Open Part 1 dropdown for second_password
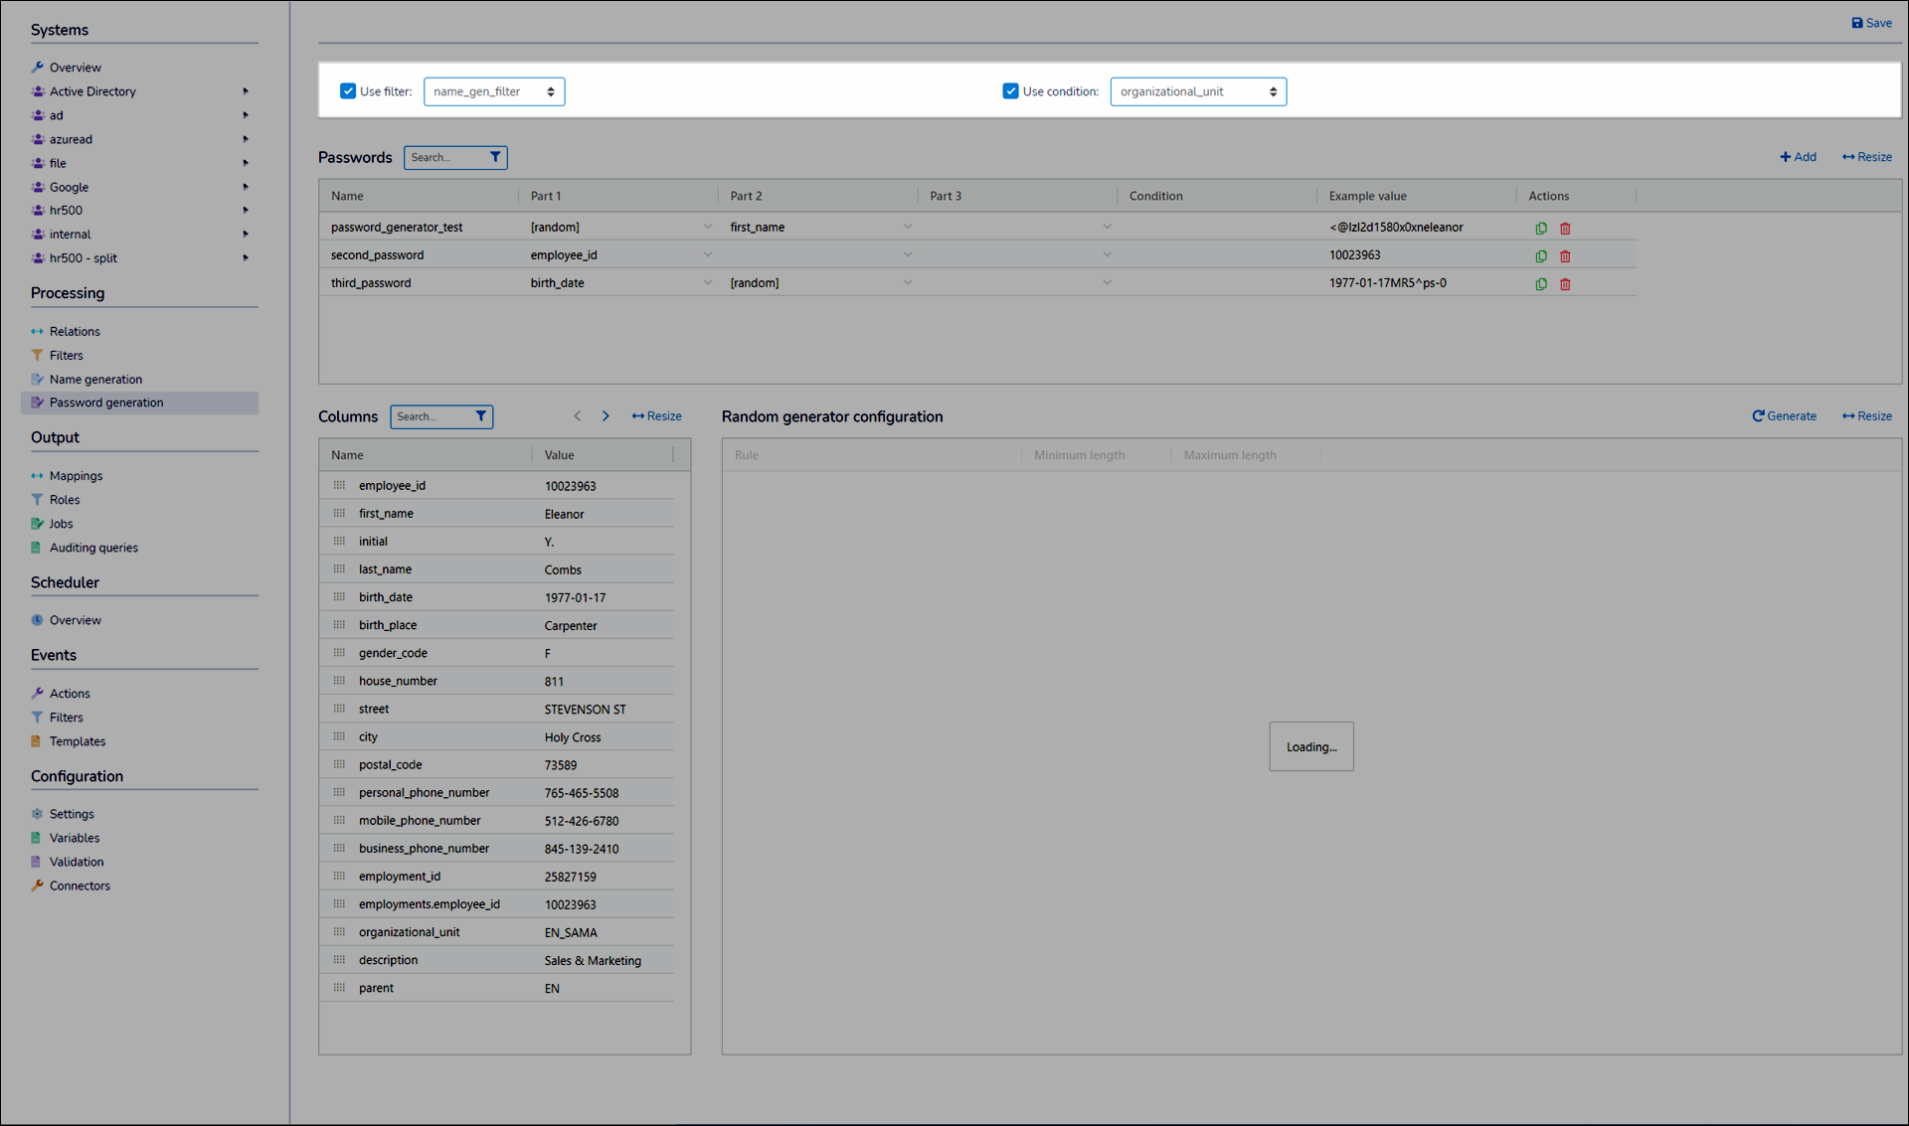The height and width of the screenshot is (1126, 1909). 707,255
